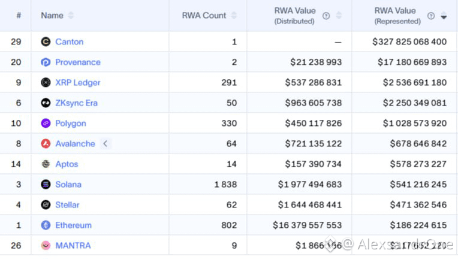This screenshot has width=458, height=259.
Task: Select ZKsync Era represented value $2 250 349 081
Action: click(415, 103)
